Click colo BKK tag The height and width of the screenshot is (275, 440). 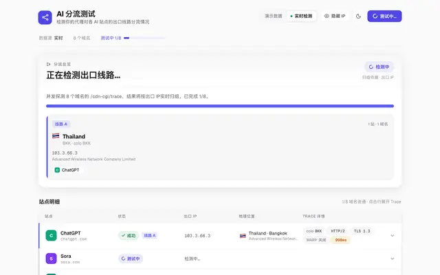314,231
